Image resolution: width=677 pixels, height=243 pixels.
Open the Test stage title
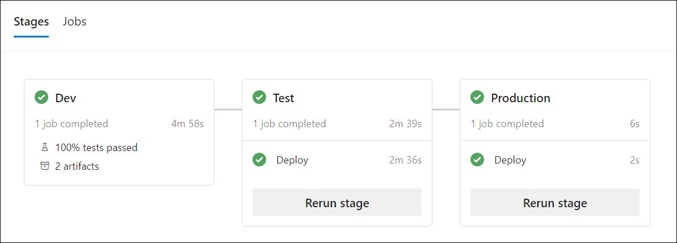tap(284, 98)
